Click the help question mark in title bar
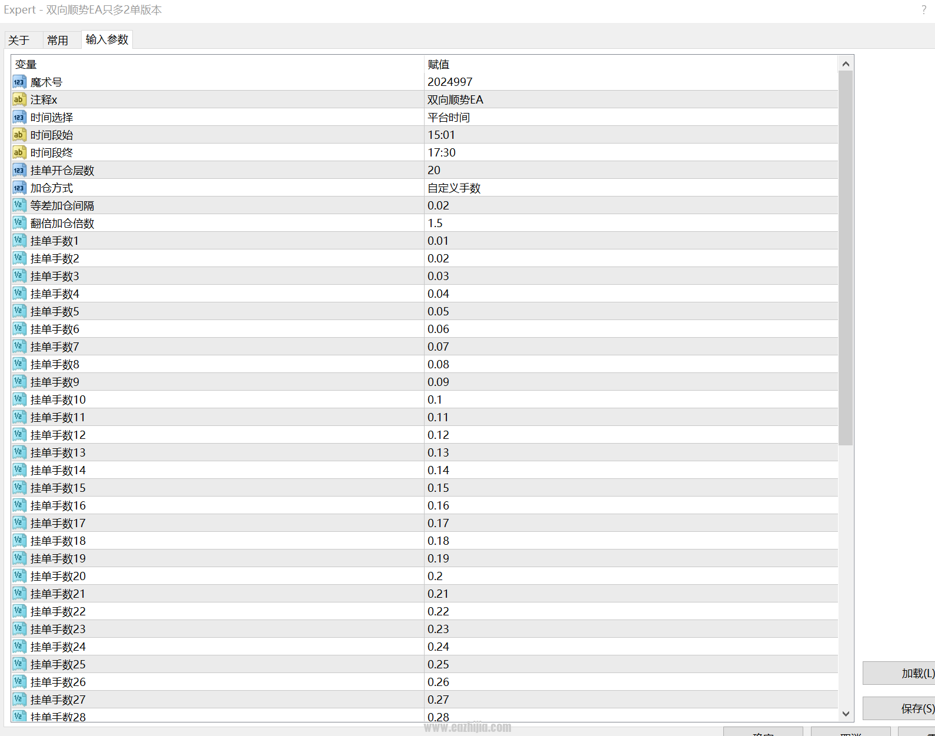This screenshot has width=935, height=736. tap(924, 10)
